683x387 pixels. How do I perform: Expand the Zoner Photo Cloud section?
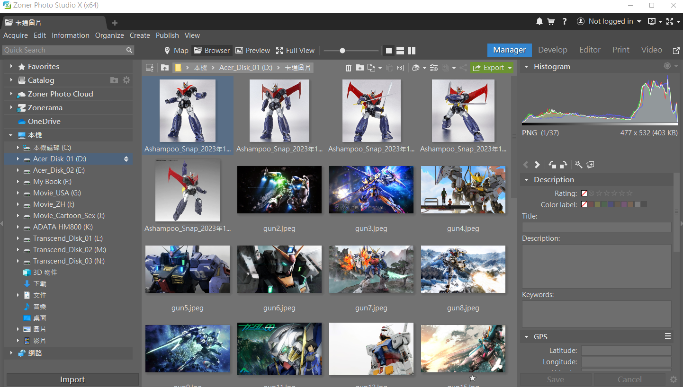coord(11,94)
